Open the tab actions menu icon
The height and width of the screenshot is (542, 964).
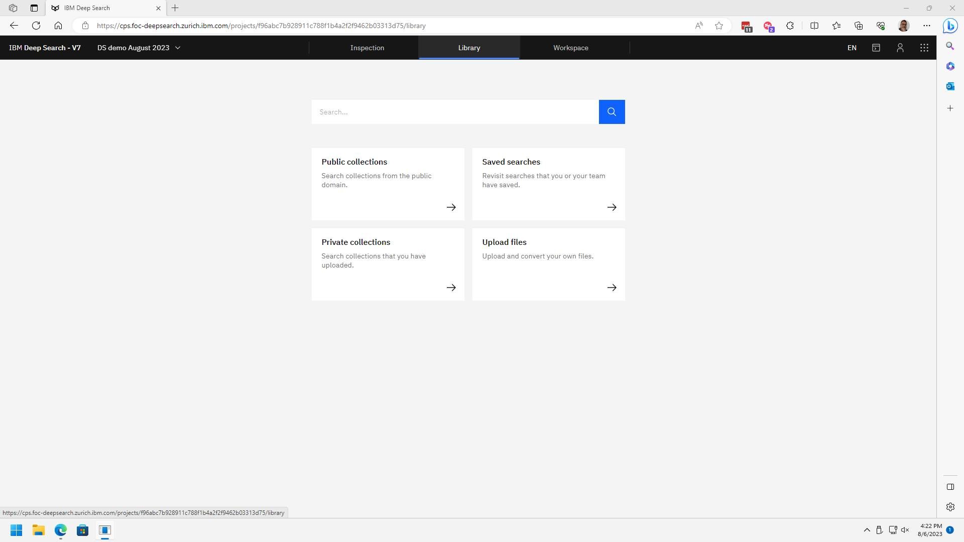(x=34, y=8)
